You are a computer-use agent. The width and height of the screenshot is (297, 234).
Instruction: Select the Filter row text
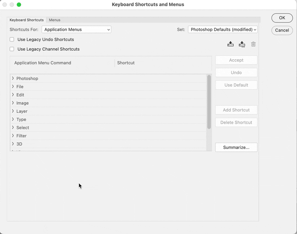tap(22, 136)
